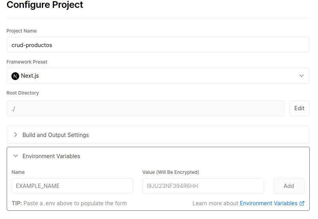Click the Root Directory path field

click(145, 108)
